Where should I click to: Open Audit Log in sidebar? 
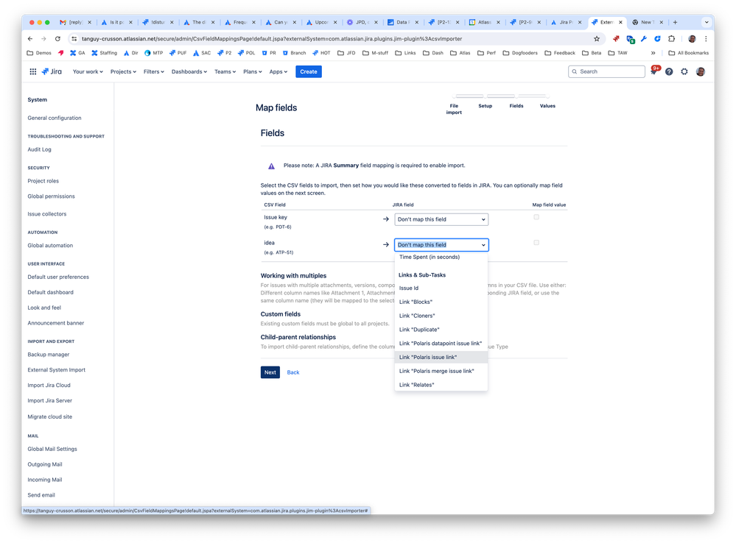pyautogui.click(x=40, y=149)
